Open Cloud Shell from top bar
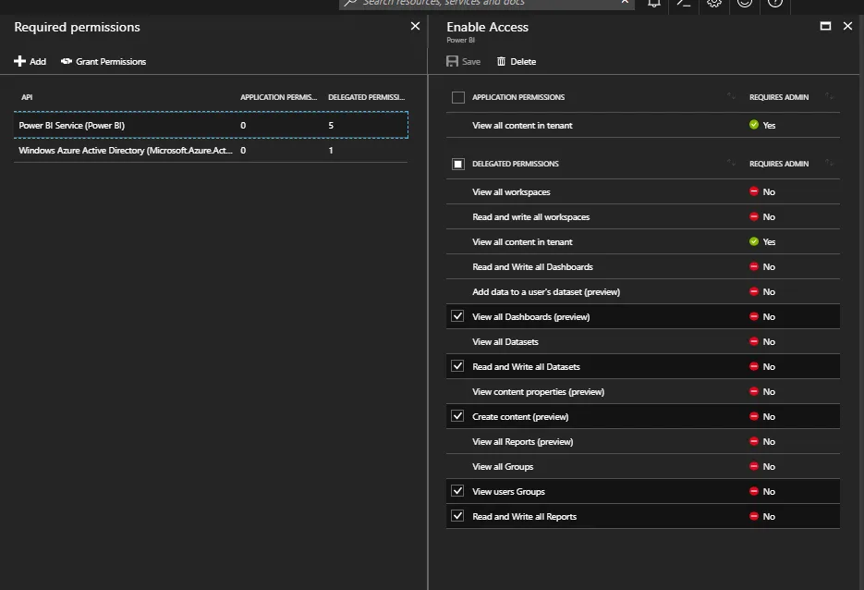Screen dimensions: 864x590 point(684,3)
